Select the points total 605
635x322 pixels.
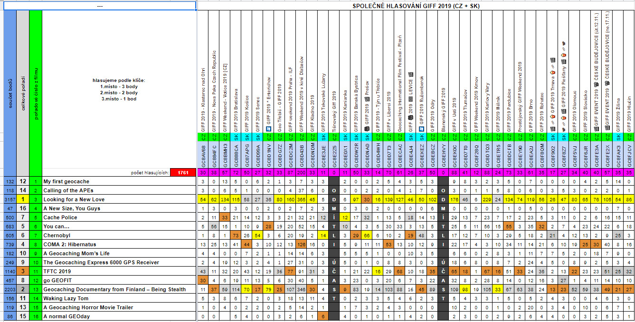pos(9,235)
